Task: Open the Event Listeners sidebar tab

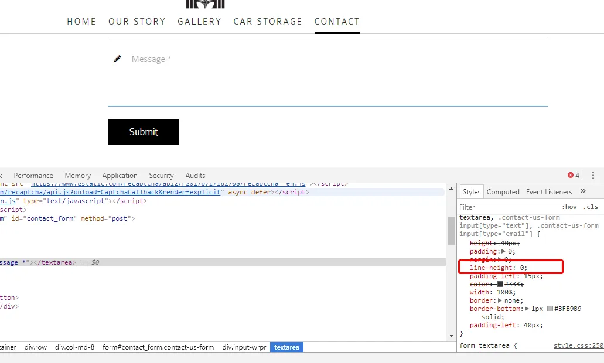Action: tap(549, 191)
